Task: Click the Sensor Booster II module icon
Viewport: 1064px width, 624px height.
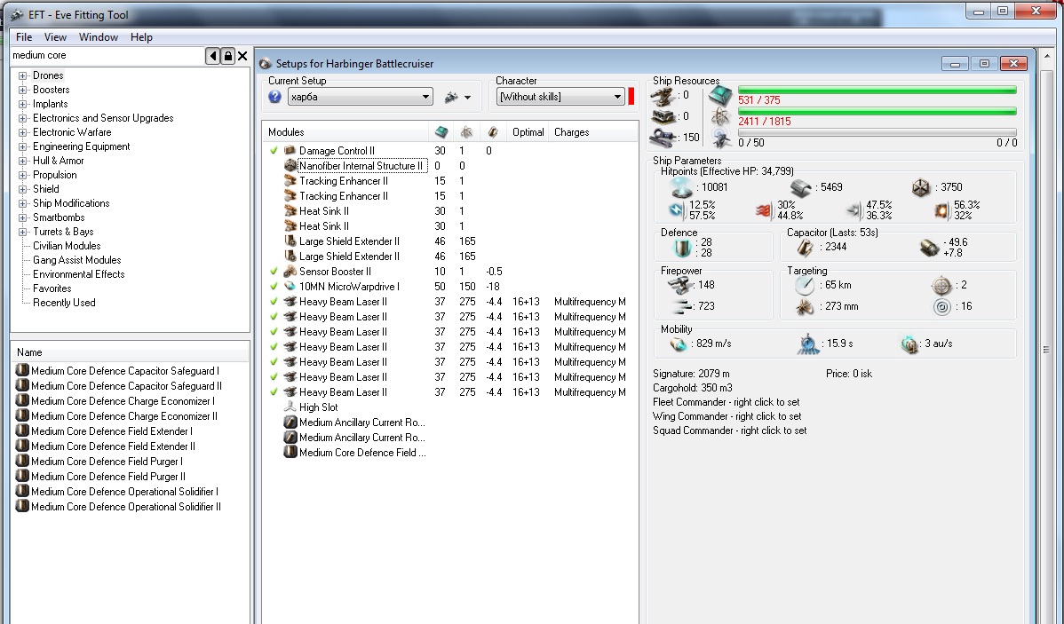Action: pos(290,272)
